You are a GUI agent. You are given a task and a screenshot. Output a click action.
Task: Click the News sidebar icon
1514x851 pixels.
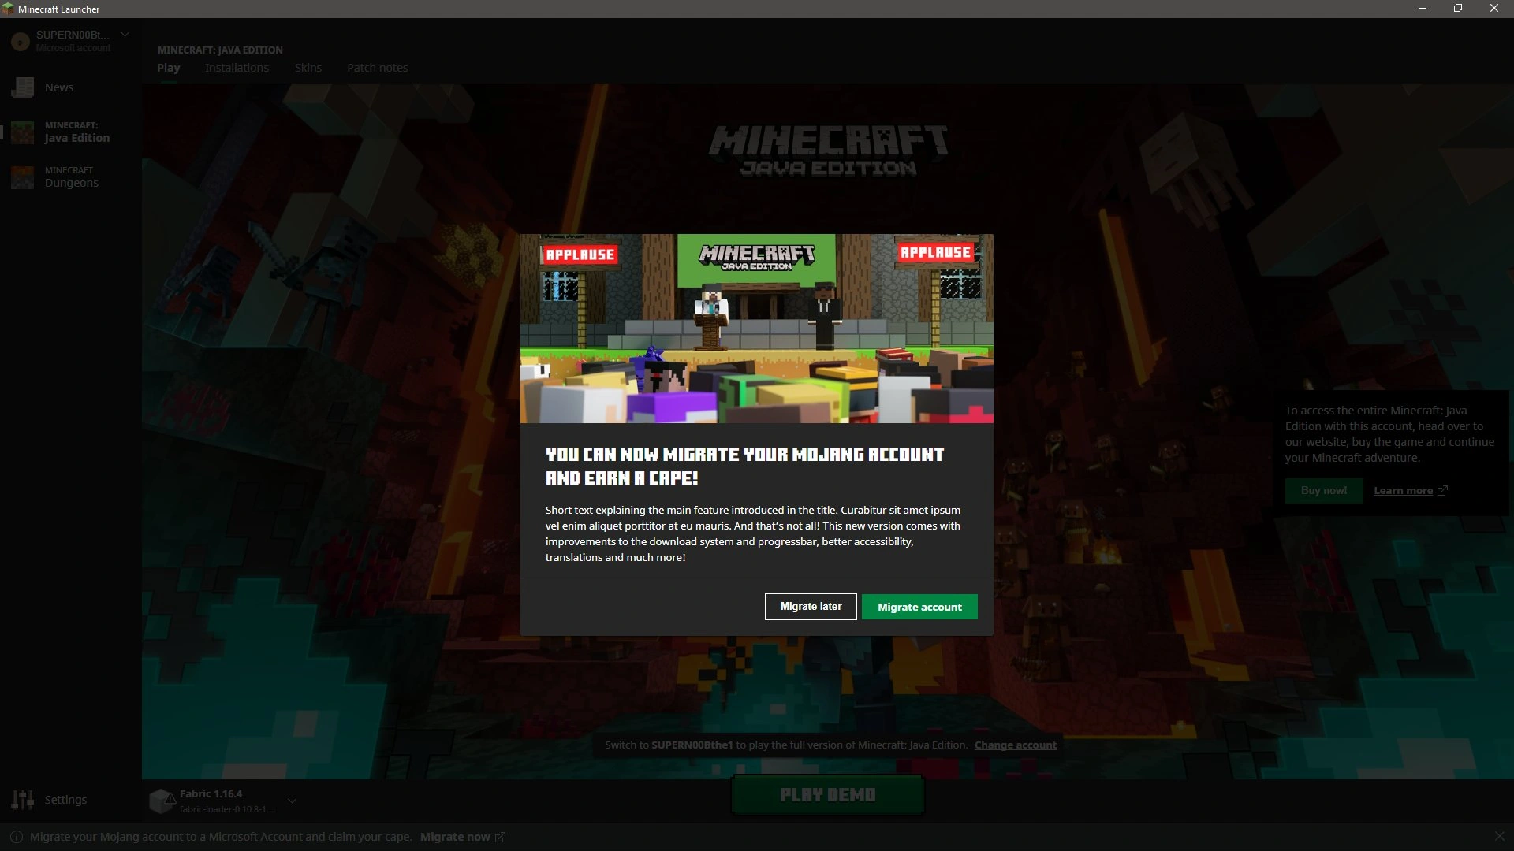tap(22, 87)
